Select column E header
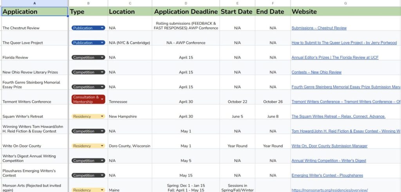 tap(237, 3)
